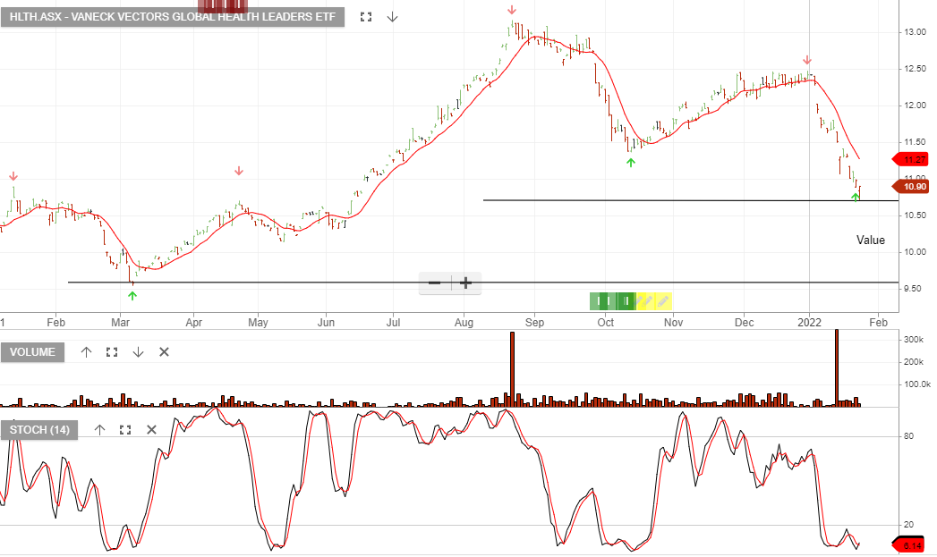Viewport: 937px width, 557px height.
Task: Click the zoom in plus button
Action: [x=465, y=283]
